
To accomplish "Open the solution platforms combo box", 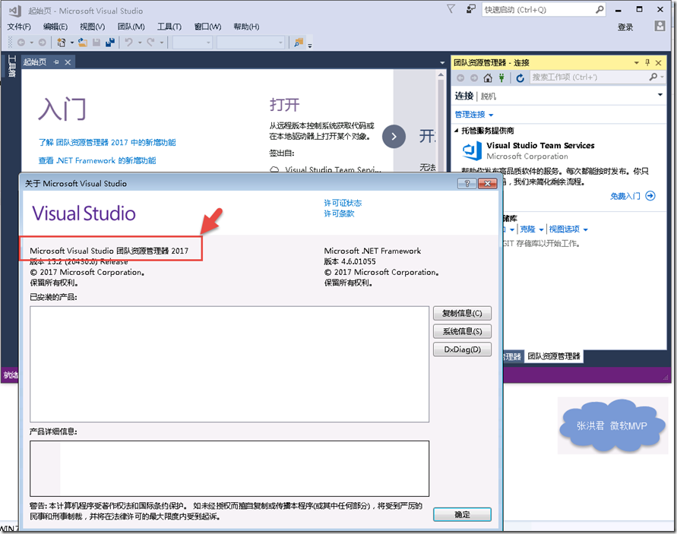I will point(251,43).
